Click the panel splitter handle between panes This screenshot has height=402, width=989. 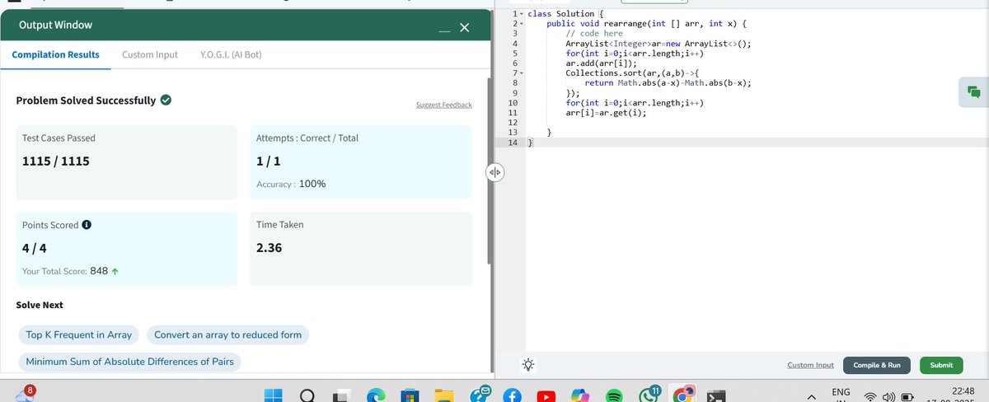tap(494, 173)
